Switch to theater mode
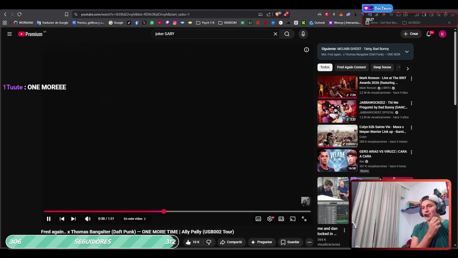This screenshot has height=258, width=458. click(x=281, y=219)
